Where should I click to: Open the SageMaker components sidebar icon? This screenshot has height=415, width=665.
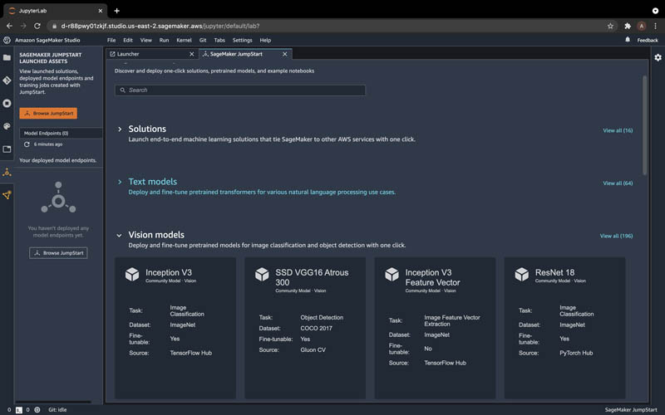pos(7,195)
